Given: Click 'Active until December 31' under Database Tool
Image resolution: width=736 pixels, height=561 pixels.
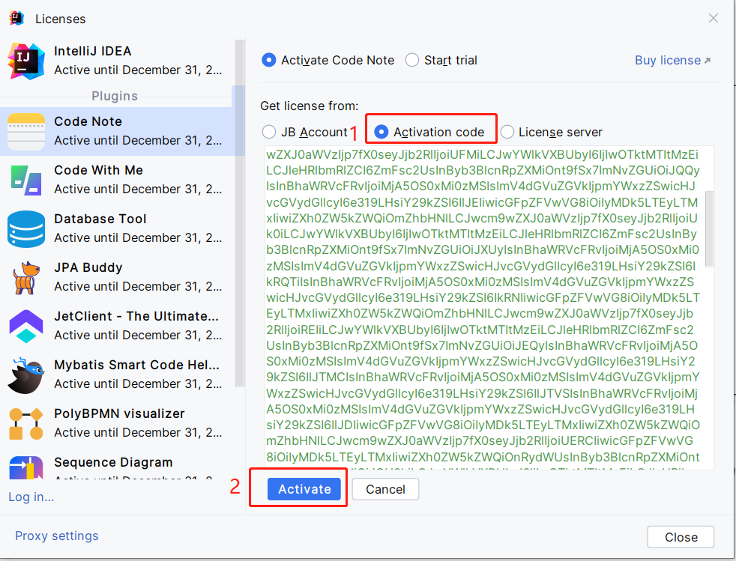Looking at the screenshot, I should click(x=138, y=238).
